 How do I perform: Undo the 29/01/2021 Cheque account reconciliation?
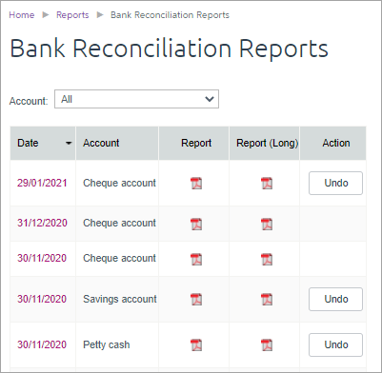point(335,183)
